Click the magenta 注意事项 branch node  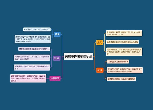(x=55, y=78)
